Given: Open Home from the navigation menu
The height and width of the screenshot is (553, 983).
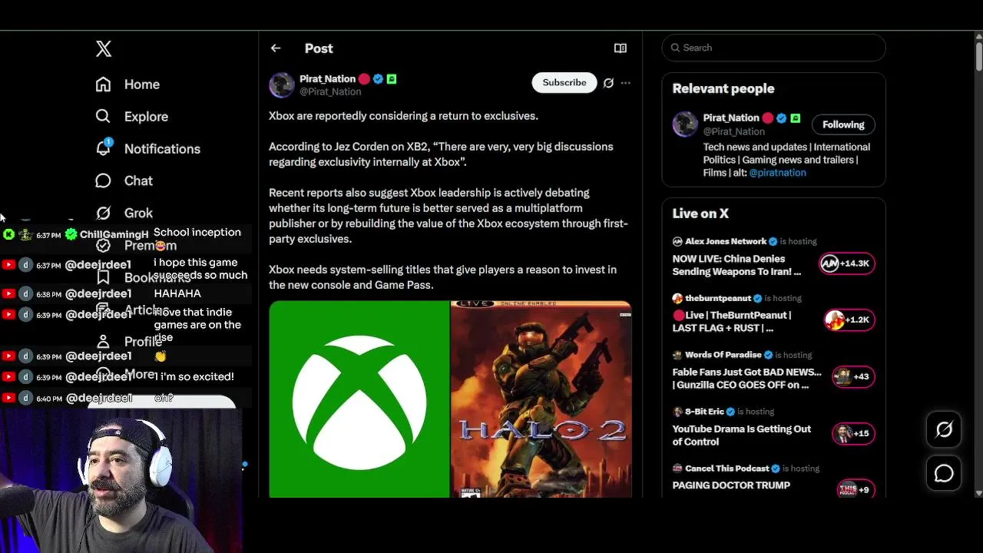Looking at the screenshot, I should (142, 84).
